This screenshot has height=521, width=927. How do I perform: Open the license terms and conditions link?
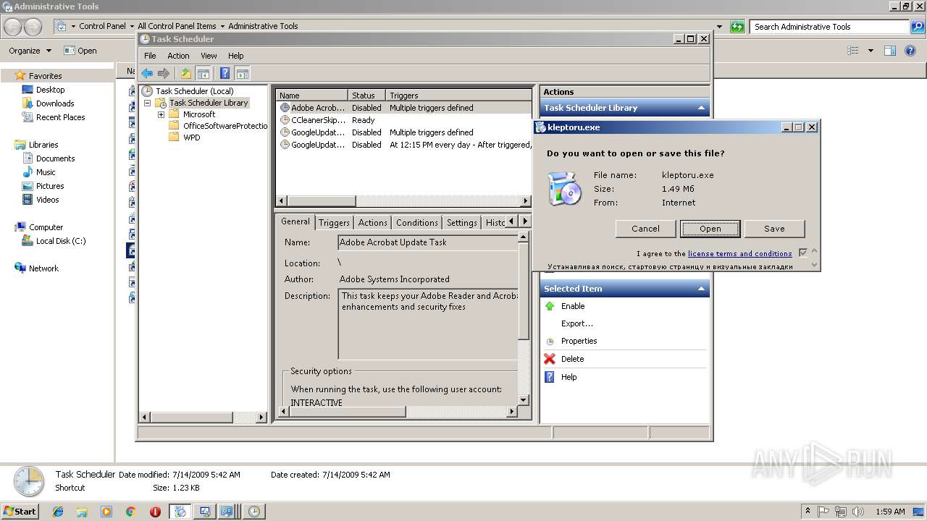coord(739,254)
